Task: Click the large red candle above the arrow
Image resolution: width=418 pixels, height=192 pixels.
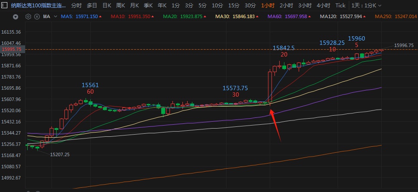Action: tap(270, 87)
